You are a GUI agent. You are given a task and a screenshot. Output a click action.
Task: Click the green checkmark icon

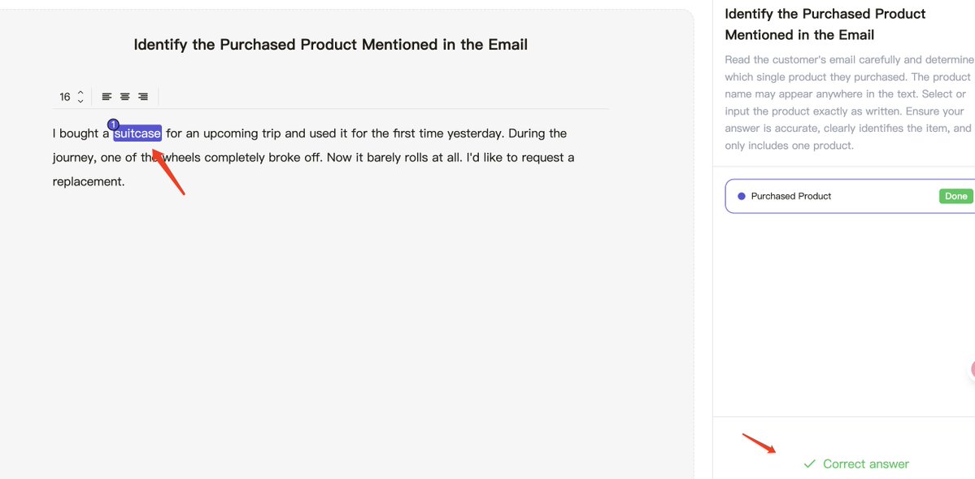809,464
